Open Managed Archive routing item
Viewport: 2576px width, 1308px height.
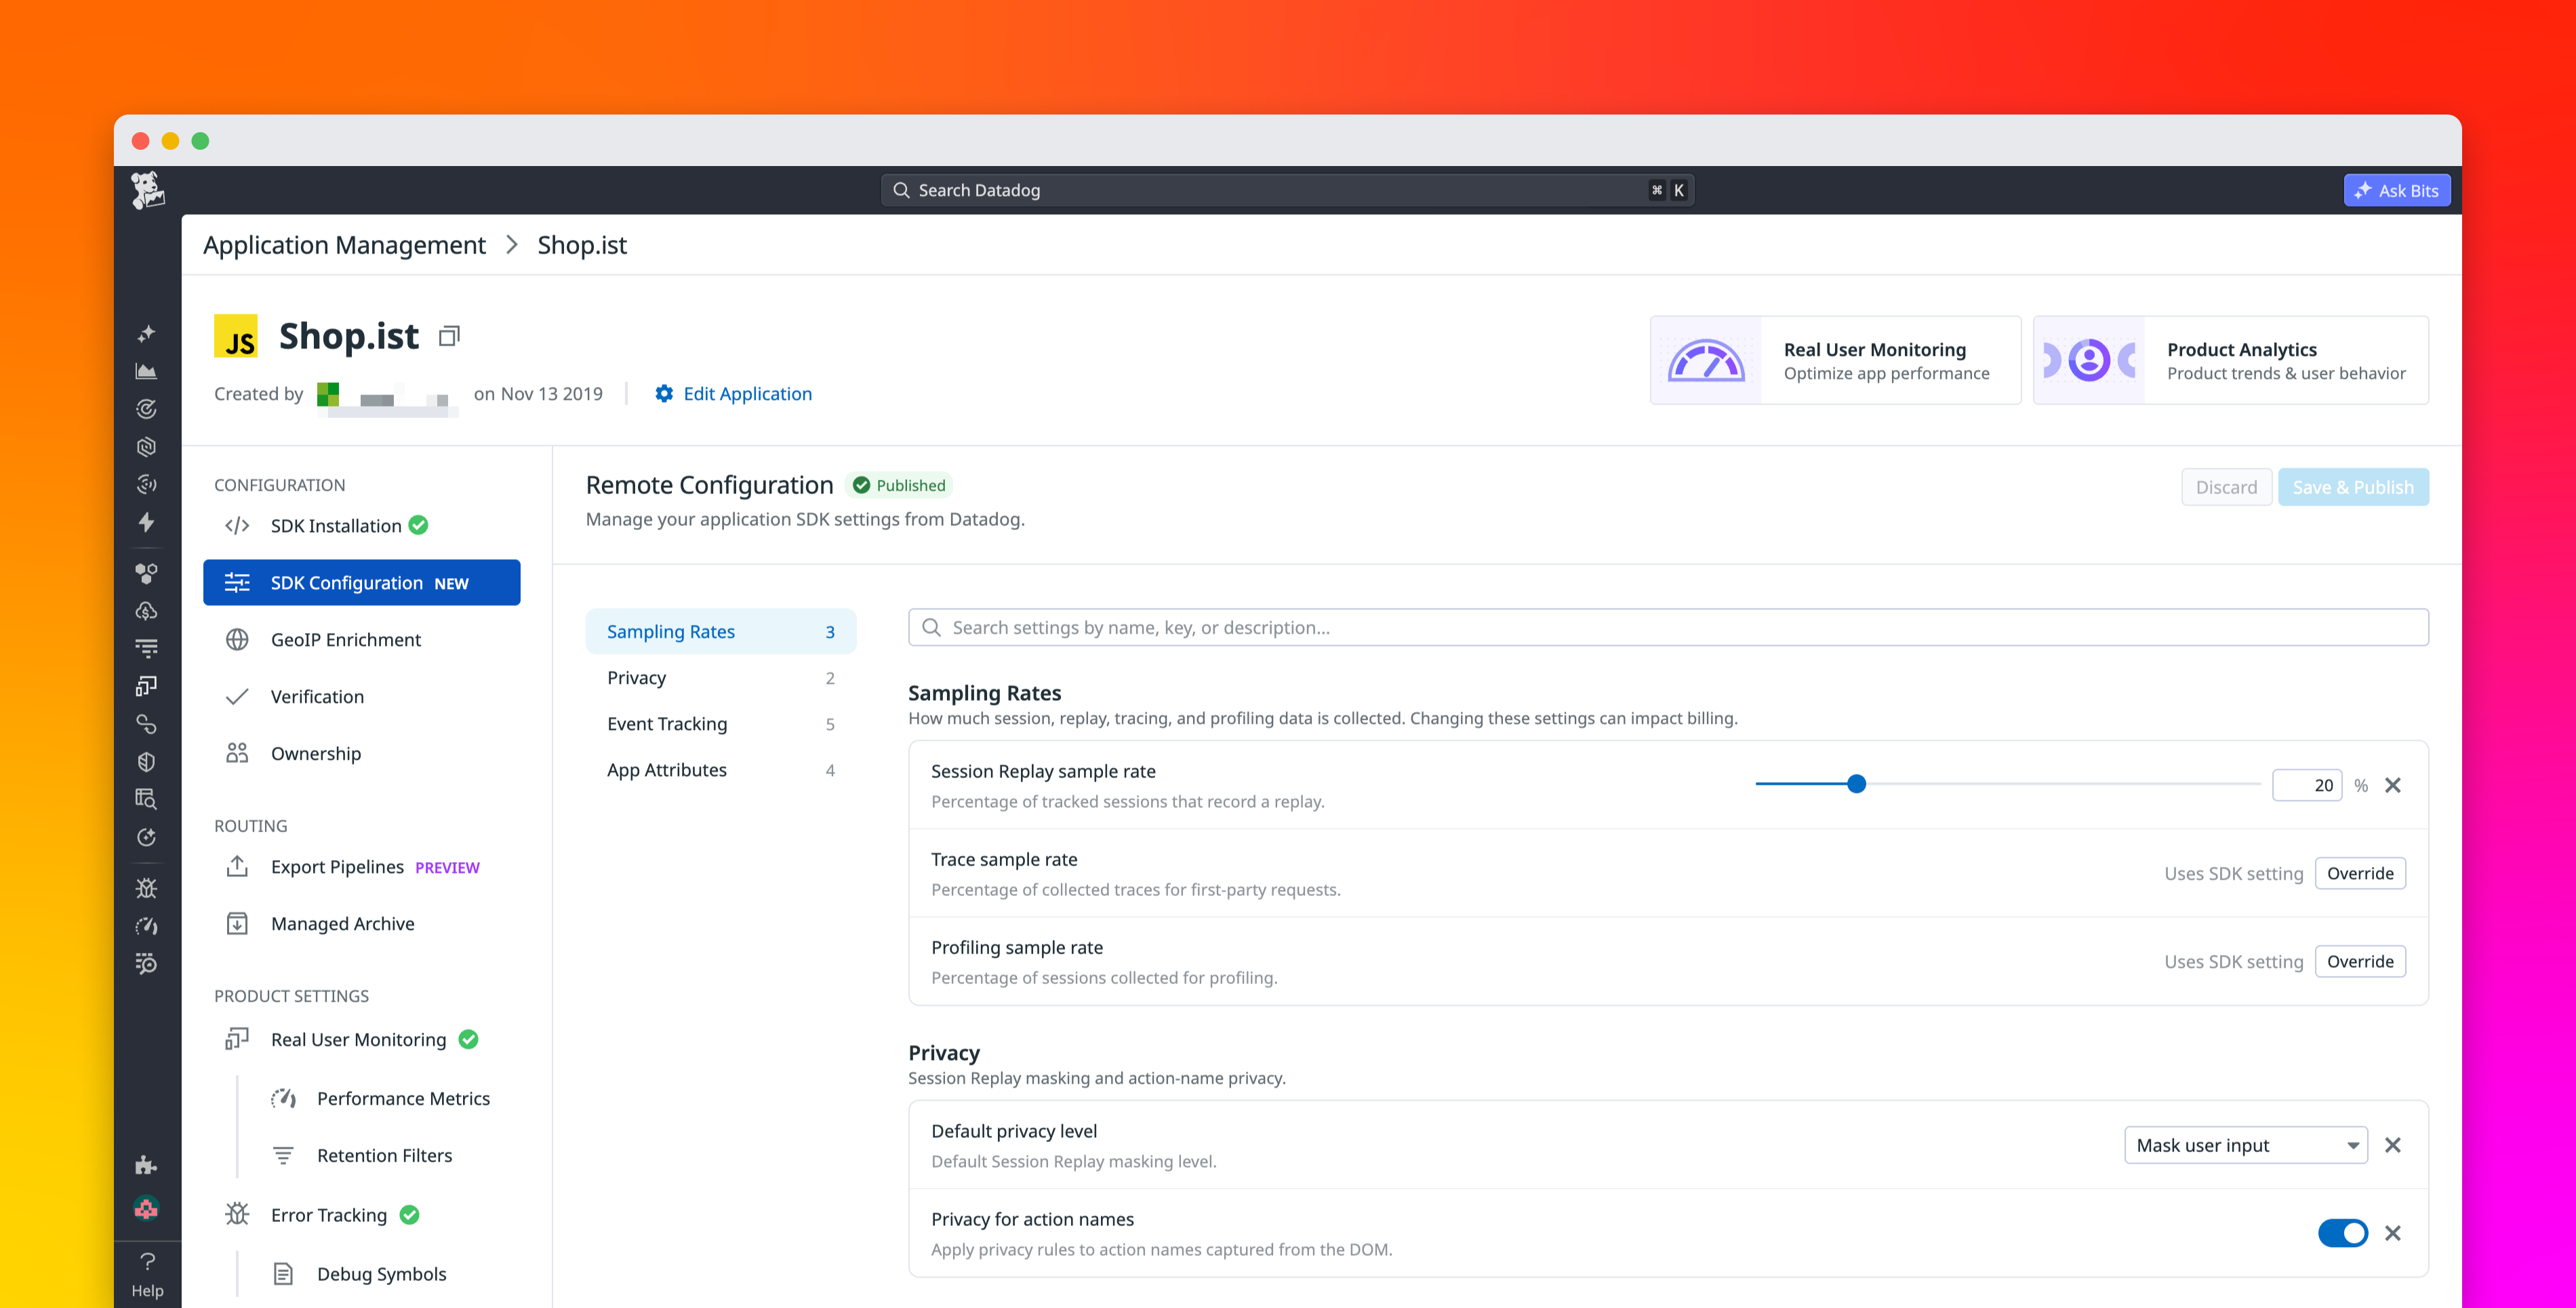click(x=362, y=924)
